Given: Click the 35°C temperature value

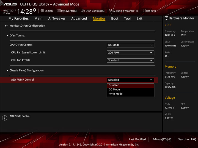Looking at the screenshot, I should click(x=183, y=35).
